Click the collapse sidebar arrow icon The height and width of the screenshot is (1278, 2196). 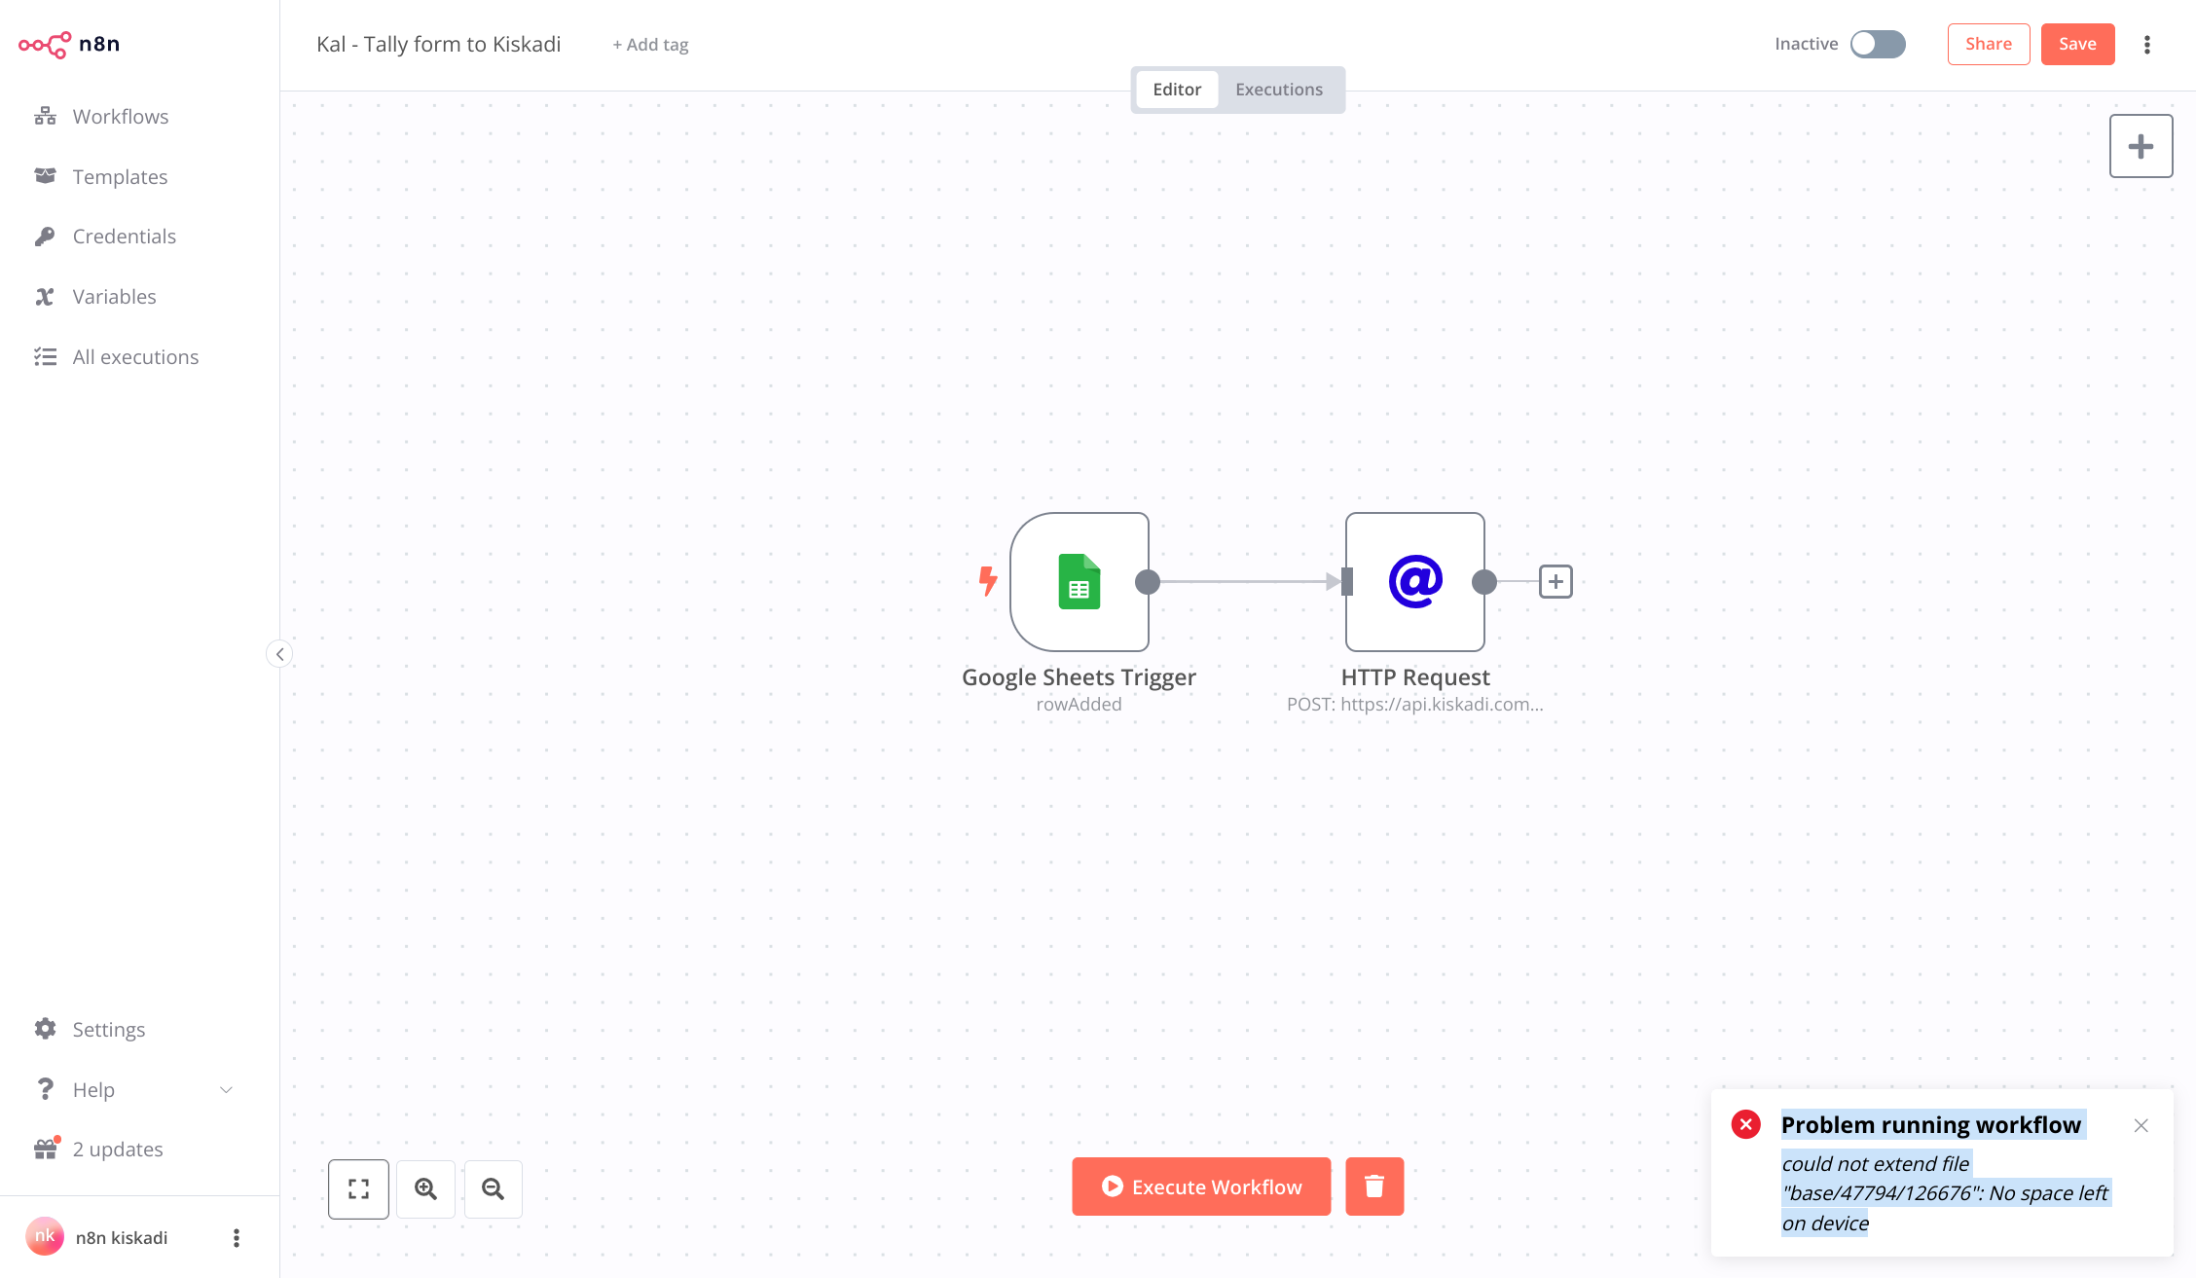278,654
